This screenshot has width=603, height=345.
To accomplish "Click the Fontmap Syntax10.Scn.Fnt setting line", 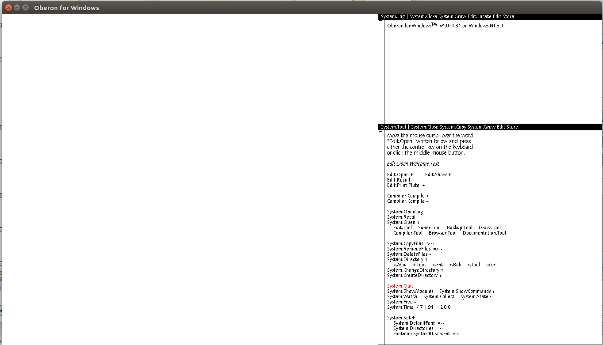I will click(x=426, y=334).
